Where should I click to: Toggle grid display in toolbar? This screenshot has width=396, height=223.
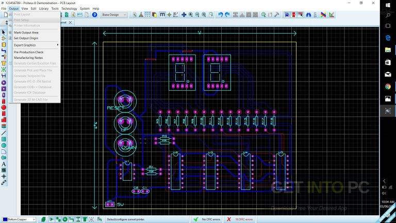(x=147, y=14)
